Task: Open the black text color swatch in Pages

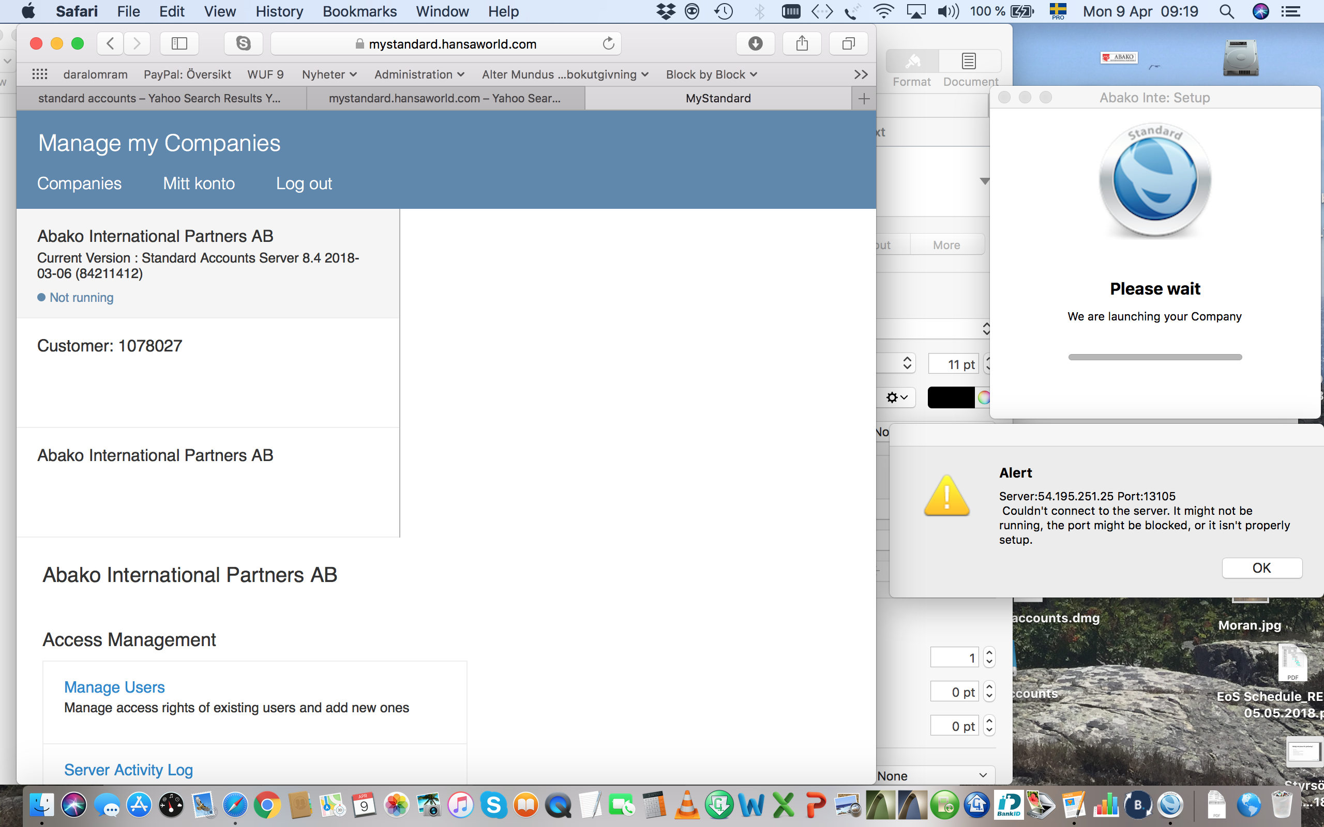Action: point(951,397)
